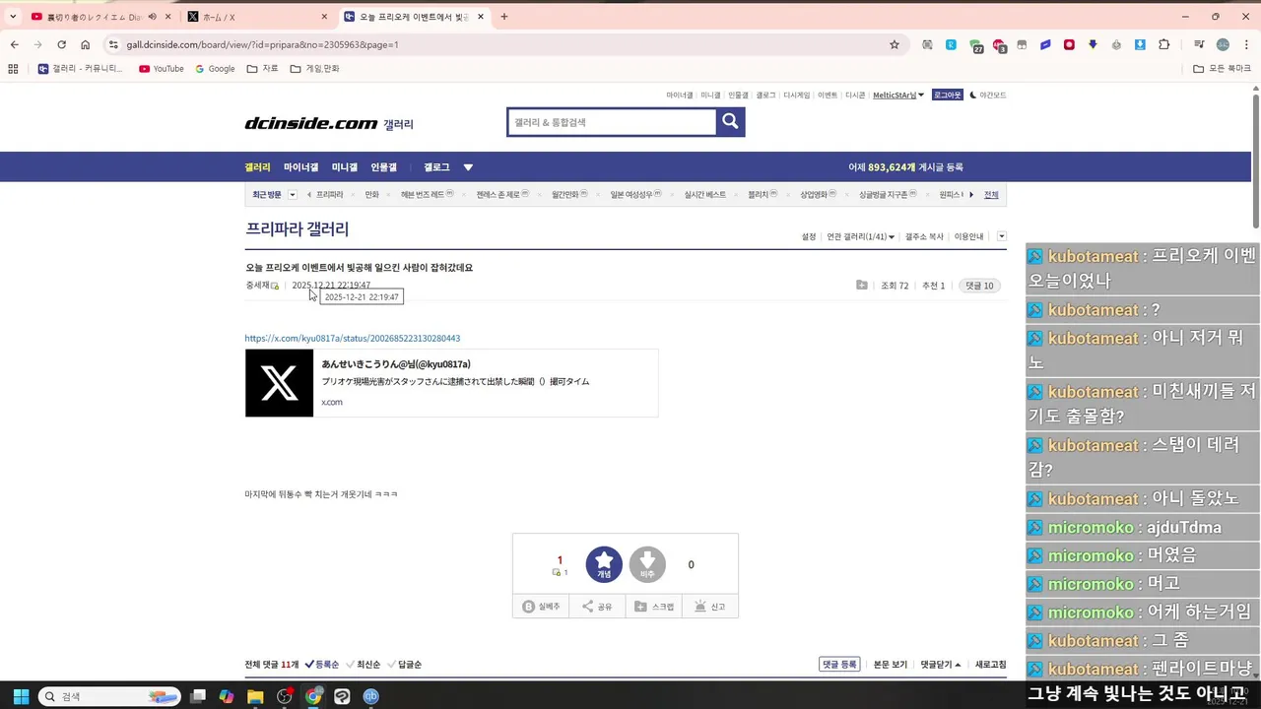Mute the first tab's audio speaker icon
The image size is (1261, 709).
(x=153, y=17)
